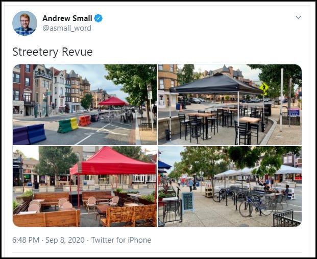Open the @asmall_word handle link

pyautogui.click(x=67, y=28)
